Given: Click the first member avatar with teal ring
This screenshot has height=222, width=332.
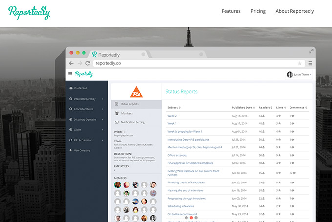Looking at the screenshot, I should [118, 185].
